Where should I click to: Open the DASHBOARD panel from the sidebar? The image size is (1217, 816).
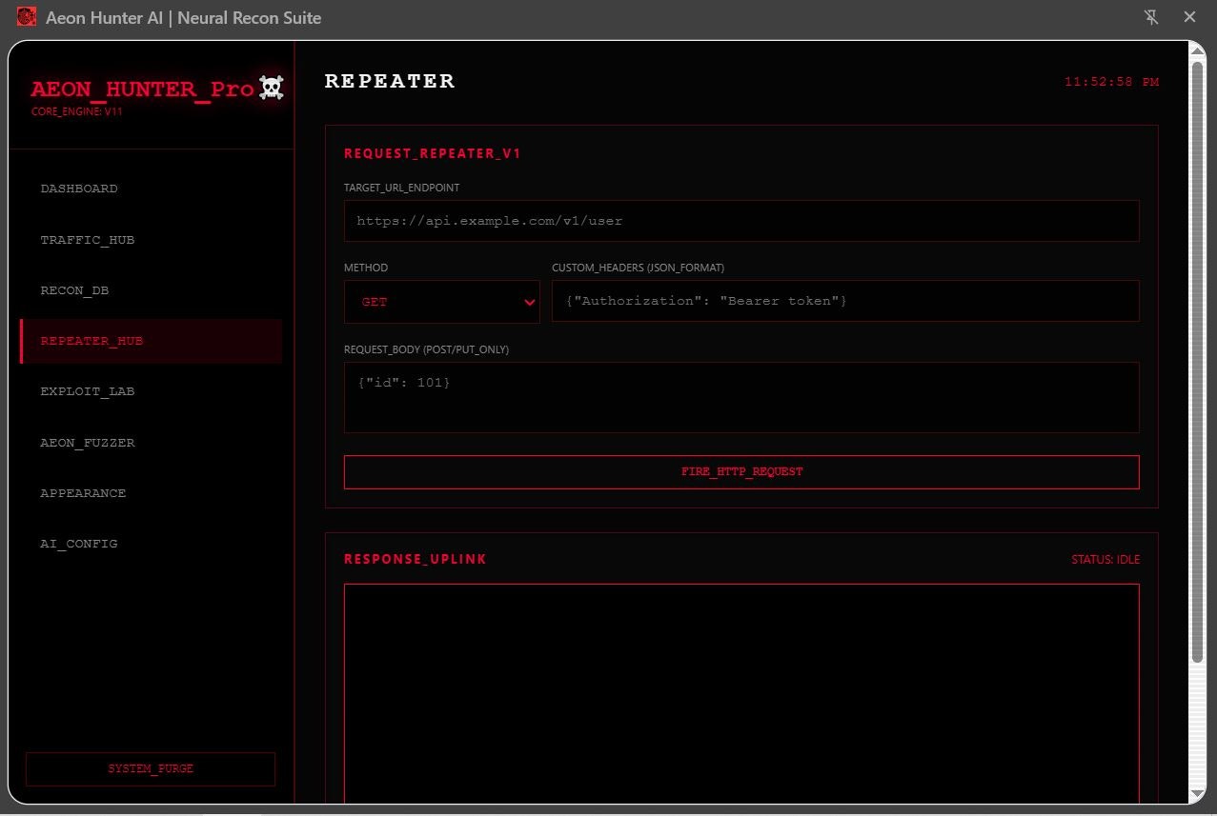pos(79,189)
